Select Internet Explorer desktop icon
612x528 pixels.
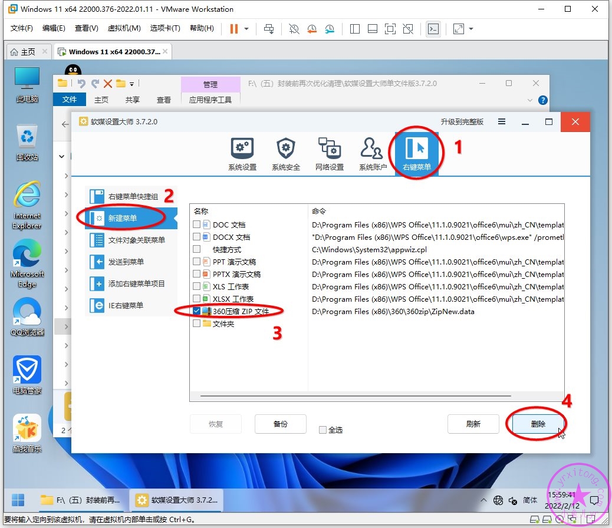pyautogui.click(x=27, y=205)
